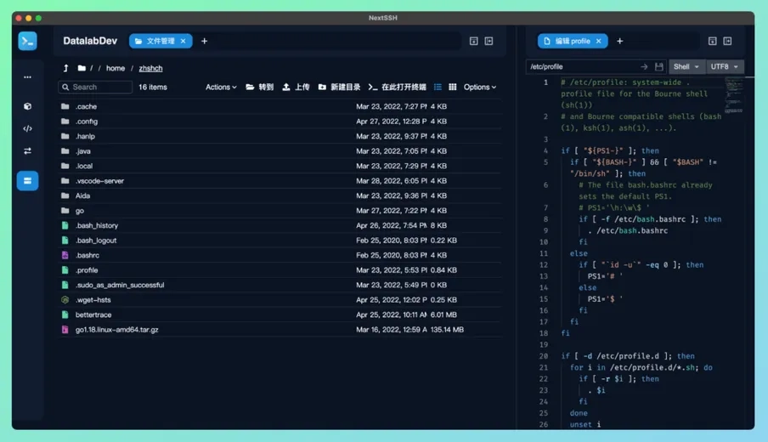Focus the Search input field
Screen dimensions: 768x442
tap(95, 87)
